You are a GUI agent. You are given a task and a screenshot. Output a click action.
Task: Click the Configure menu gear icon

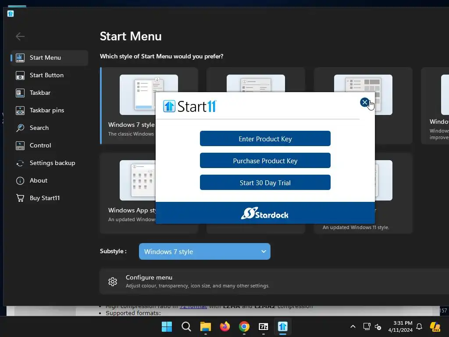[x=113, y=282]
